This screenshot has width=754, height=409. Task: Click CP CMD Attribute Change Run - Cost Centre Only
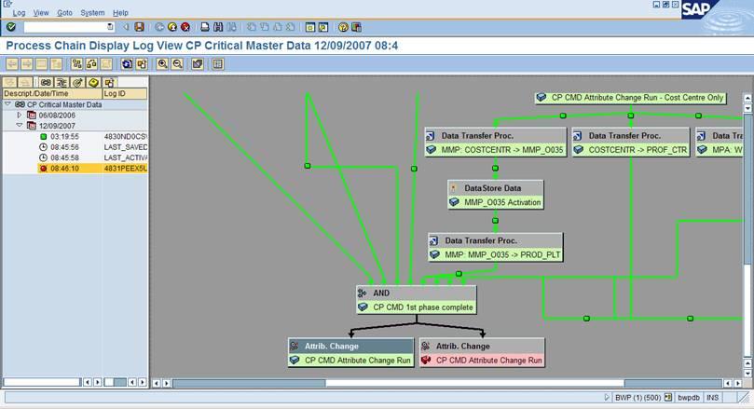(630, 98)
